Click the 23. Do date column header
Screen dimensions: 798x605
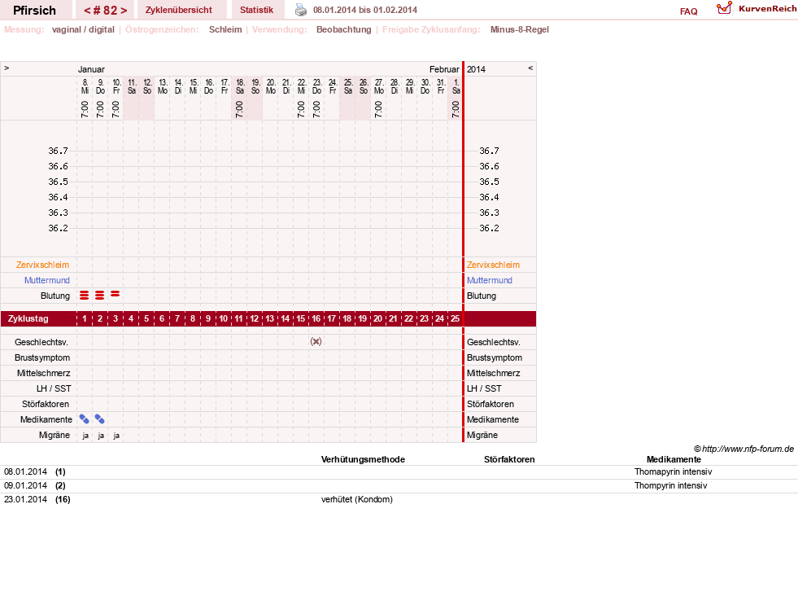[316, 86]
